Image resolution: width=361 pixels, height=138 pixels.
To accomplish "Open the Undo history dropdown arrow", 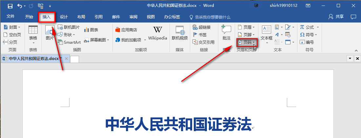I will [25, 6].
